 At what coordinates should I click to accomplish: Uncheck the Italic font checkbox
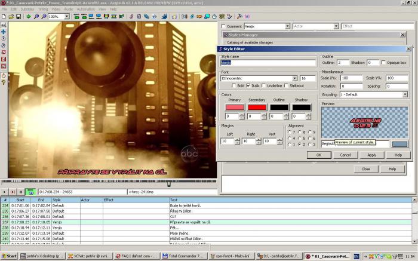point(248,85)
